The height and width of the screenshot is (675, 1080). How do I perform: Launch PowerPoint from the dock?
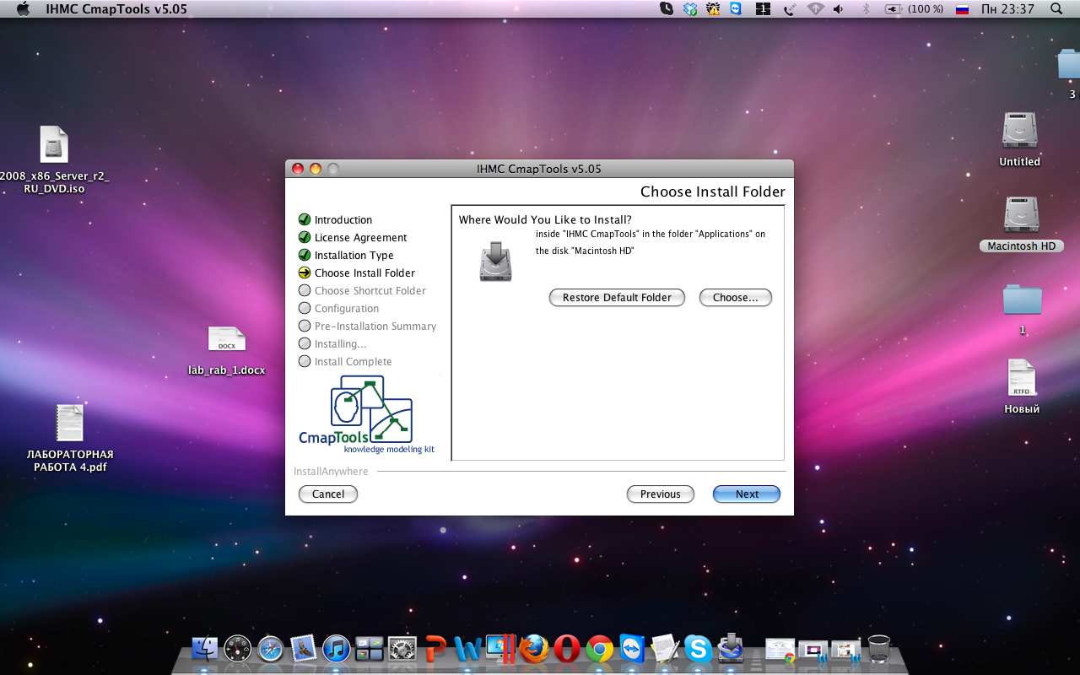pos(435,648)
